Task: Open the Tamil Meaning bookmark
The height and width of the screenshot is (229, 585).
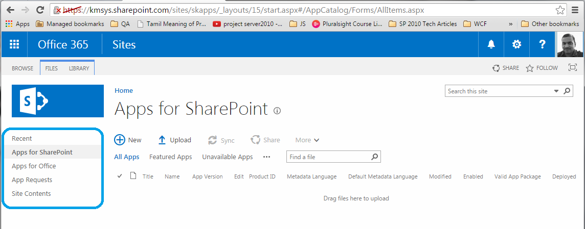Action: [x=172, y=24]
